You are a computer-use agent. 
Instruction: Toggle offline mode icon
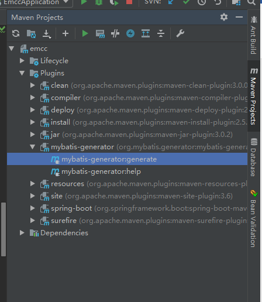point(115,33)
